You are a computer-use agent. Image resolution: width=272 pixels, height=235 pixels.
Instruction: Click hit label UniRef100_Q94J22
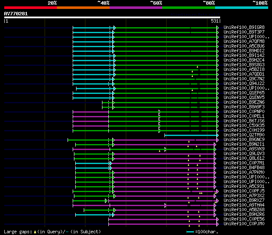244,84
